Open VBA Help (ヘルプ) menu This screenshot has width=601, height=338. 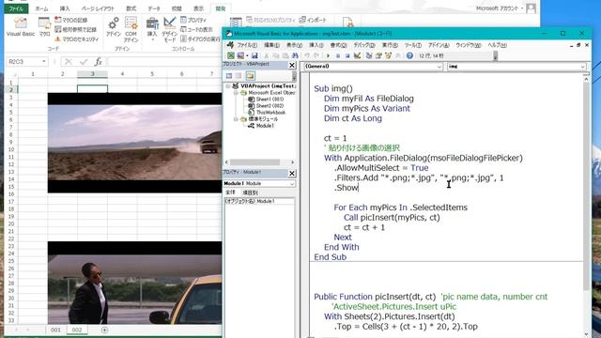click(497, 45)
